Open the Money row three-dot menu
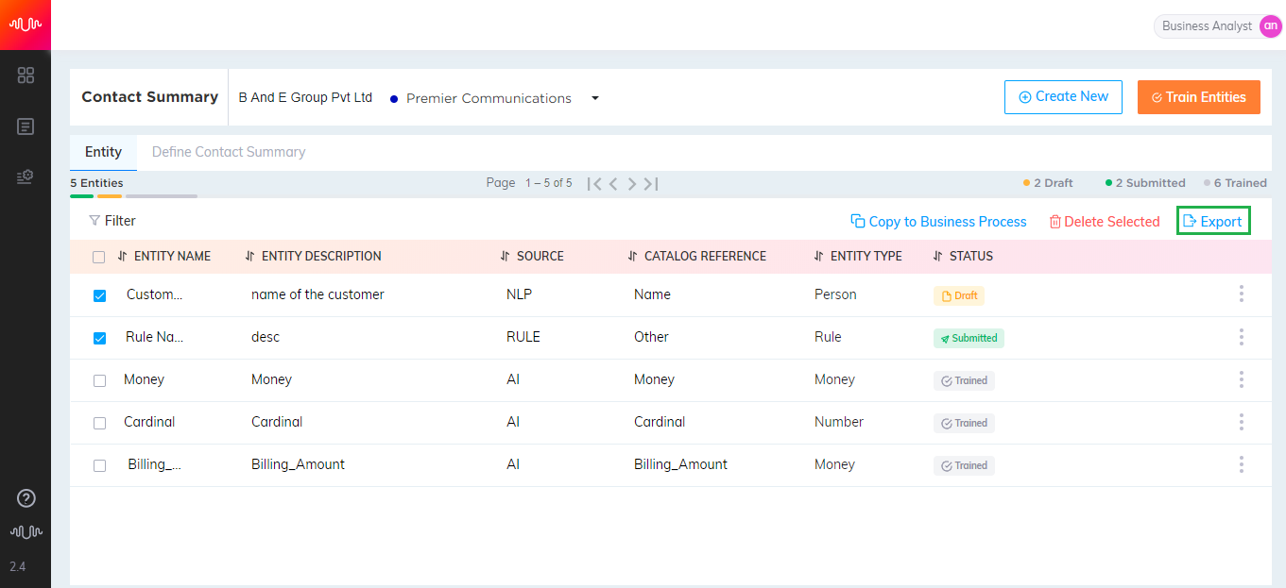1286x588 pixels. click(1241, 379)
